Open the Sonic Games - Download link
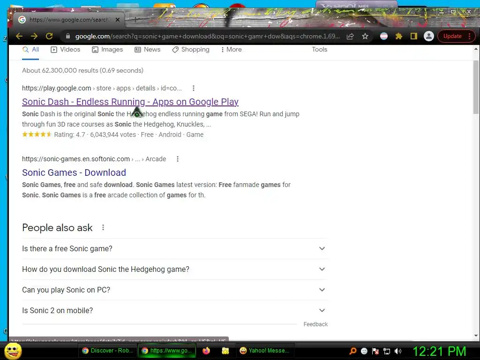480x360 pixels. click(x=74, y=172)
